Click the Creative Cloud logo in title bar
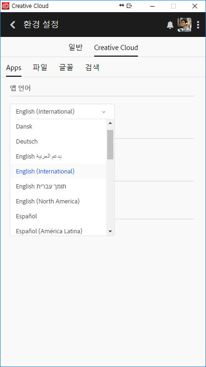 6,6
